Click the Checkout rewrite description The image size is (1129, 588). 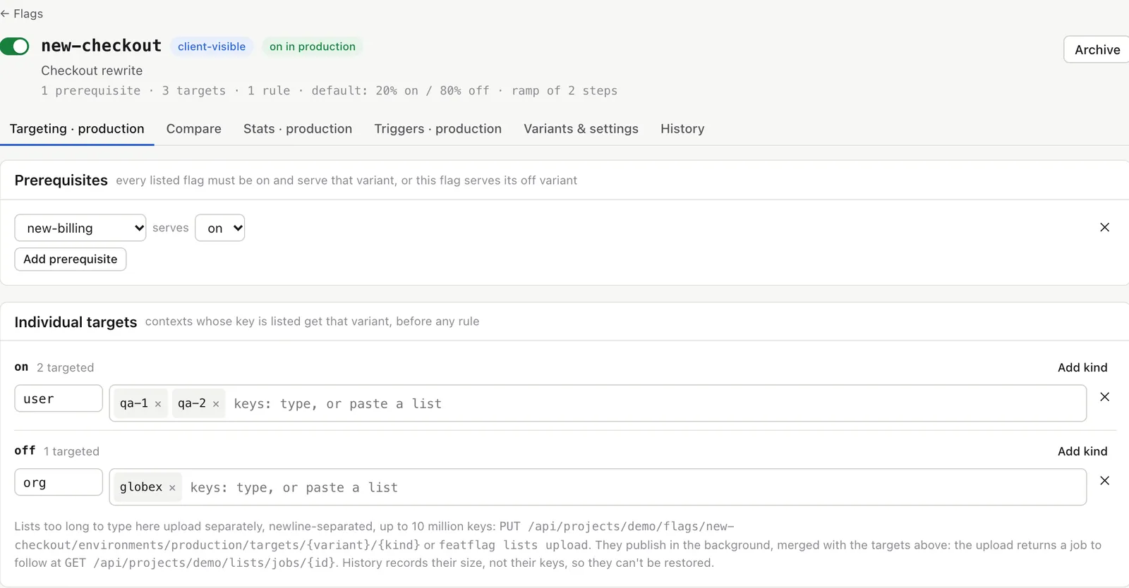(92, 71)
